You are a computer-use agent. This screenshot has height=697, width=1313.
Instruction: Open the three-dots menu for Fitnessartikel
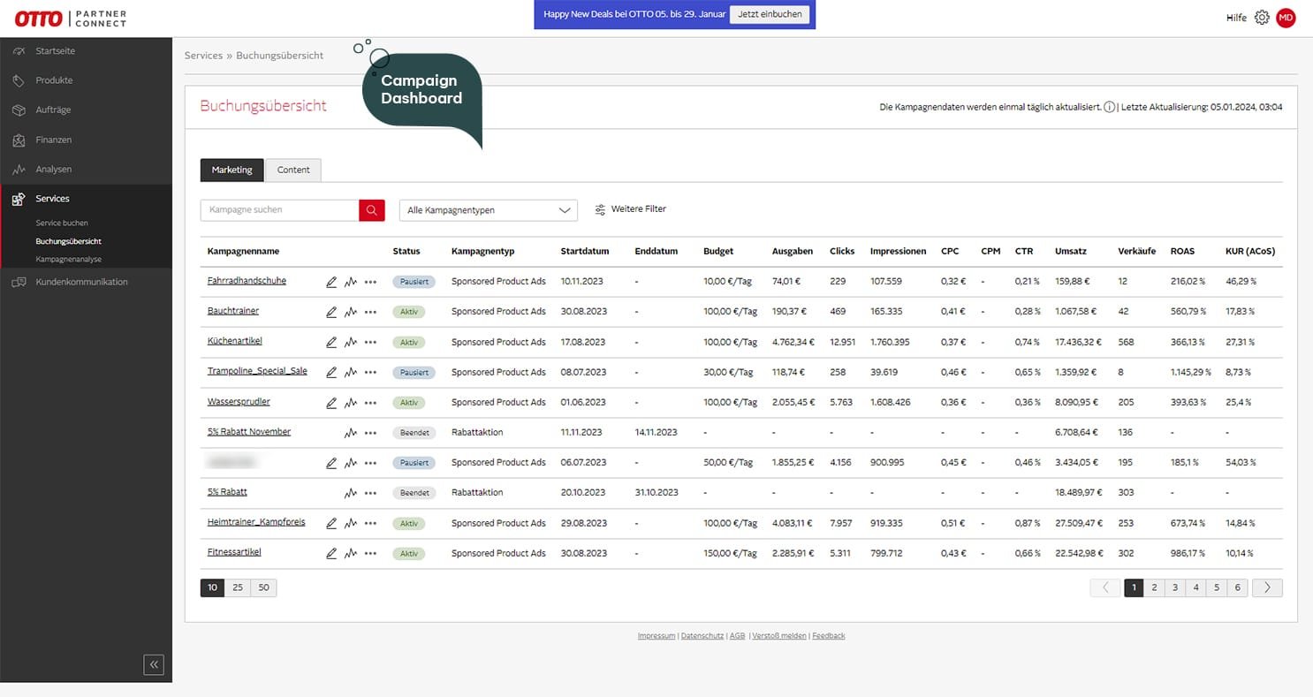click(370, 553)
